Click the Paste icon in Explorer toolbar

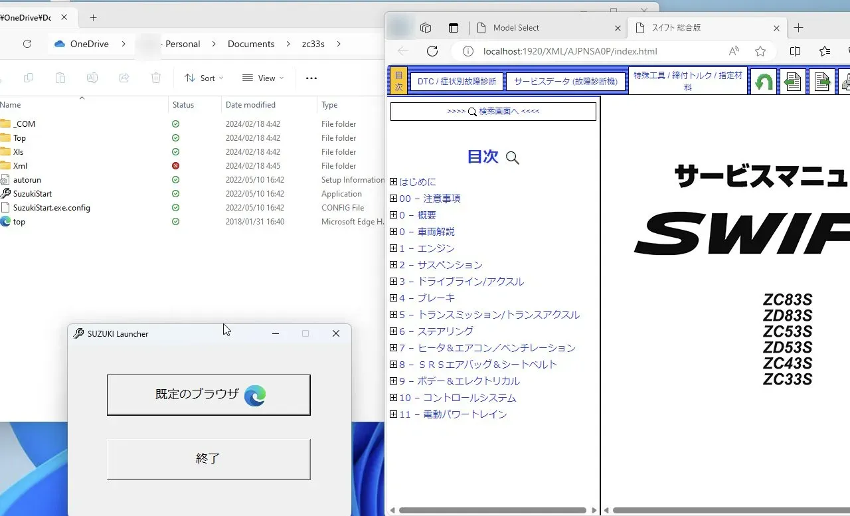click(60, 78)
